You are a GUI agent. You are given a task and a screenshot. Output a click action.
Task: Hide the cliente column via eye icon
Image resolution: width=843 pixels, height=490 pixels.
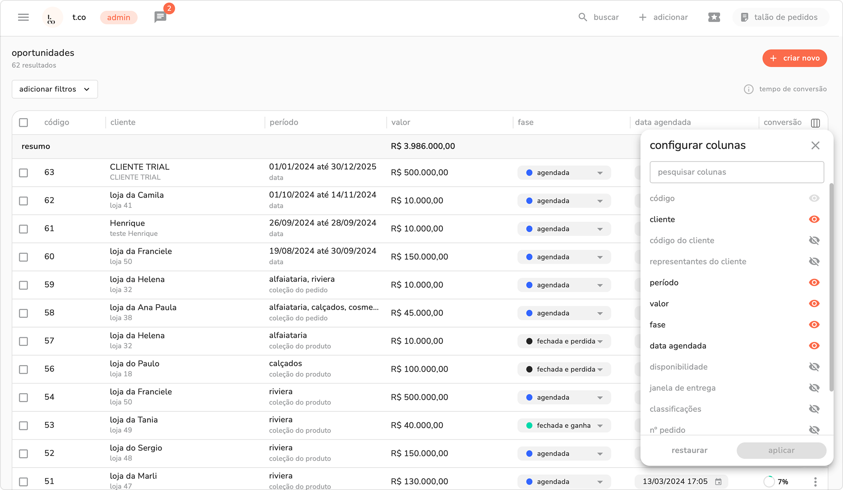pyautogui.click(x=814, y=219)
